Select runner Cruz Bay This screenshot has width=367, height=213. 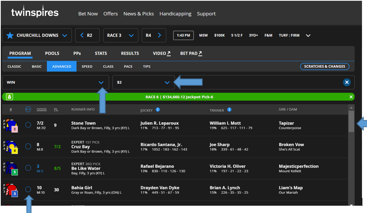(28, 146)
